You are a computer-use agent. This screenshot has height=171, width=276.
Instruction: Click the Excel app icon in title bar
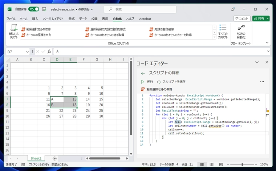[x=9, y=9]
